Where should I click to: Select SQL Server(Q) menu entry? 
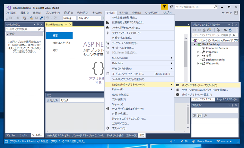(140, 58)
